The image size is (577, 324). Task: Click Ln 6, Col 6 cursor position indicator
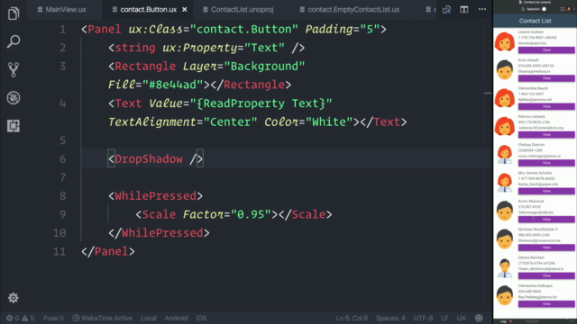click(x=352, y=318)
